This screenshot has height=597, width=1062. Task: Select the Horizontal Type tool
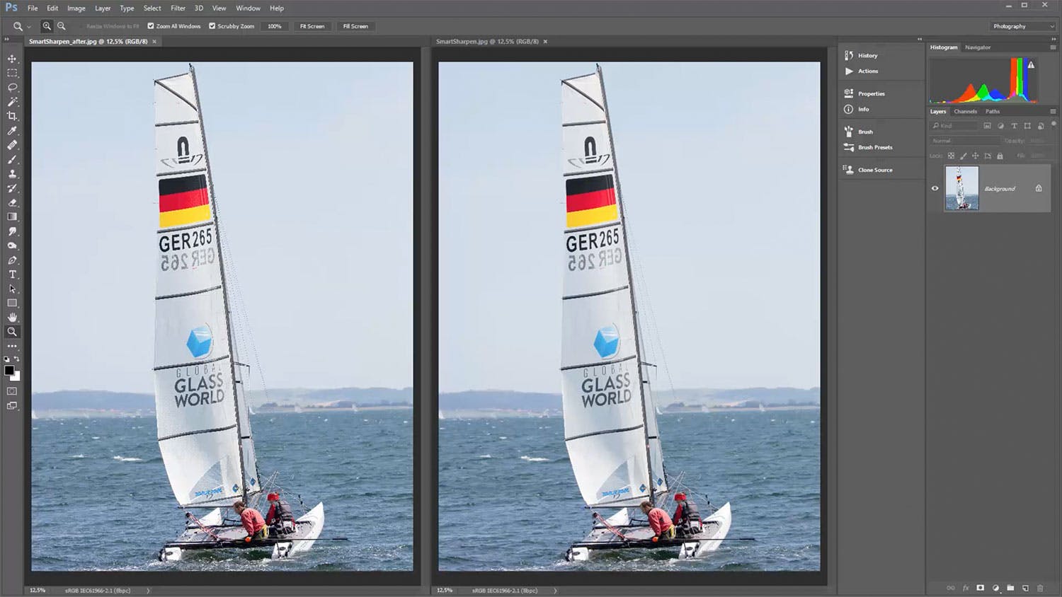pyautogui.click(x=12, y=274)
